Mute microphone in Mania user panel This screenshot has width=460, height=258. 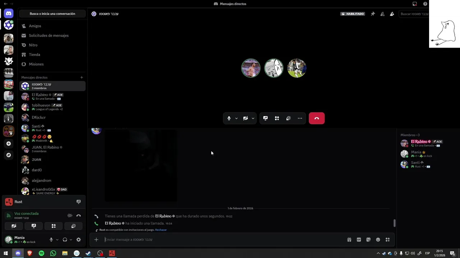[51, 240]
